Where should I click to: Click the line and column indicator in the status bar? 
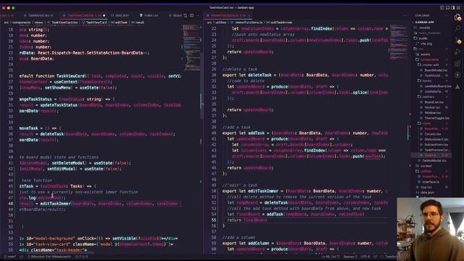coord(331,257)
